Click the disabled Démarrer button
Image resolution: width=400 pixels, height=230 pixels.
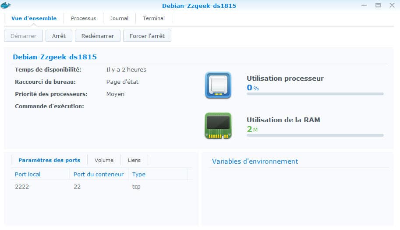pyautogui.click(x=23, y=36)
